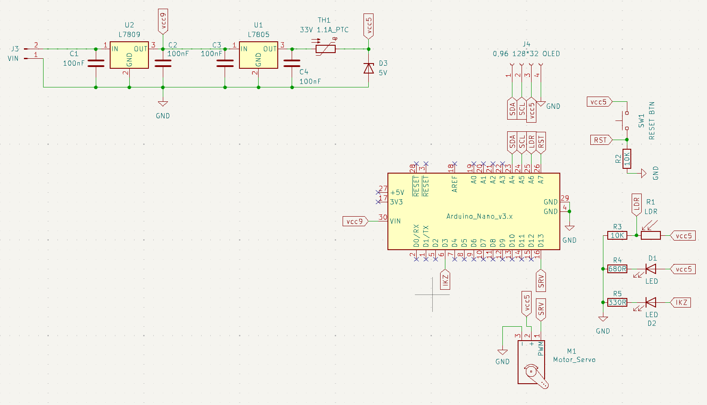Select resistor R5 330R
Screen dimensions: 707x405
(x=617, y=302)
